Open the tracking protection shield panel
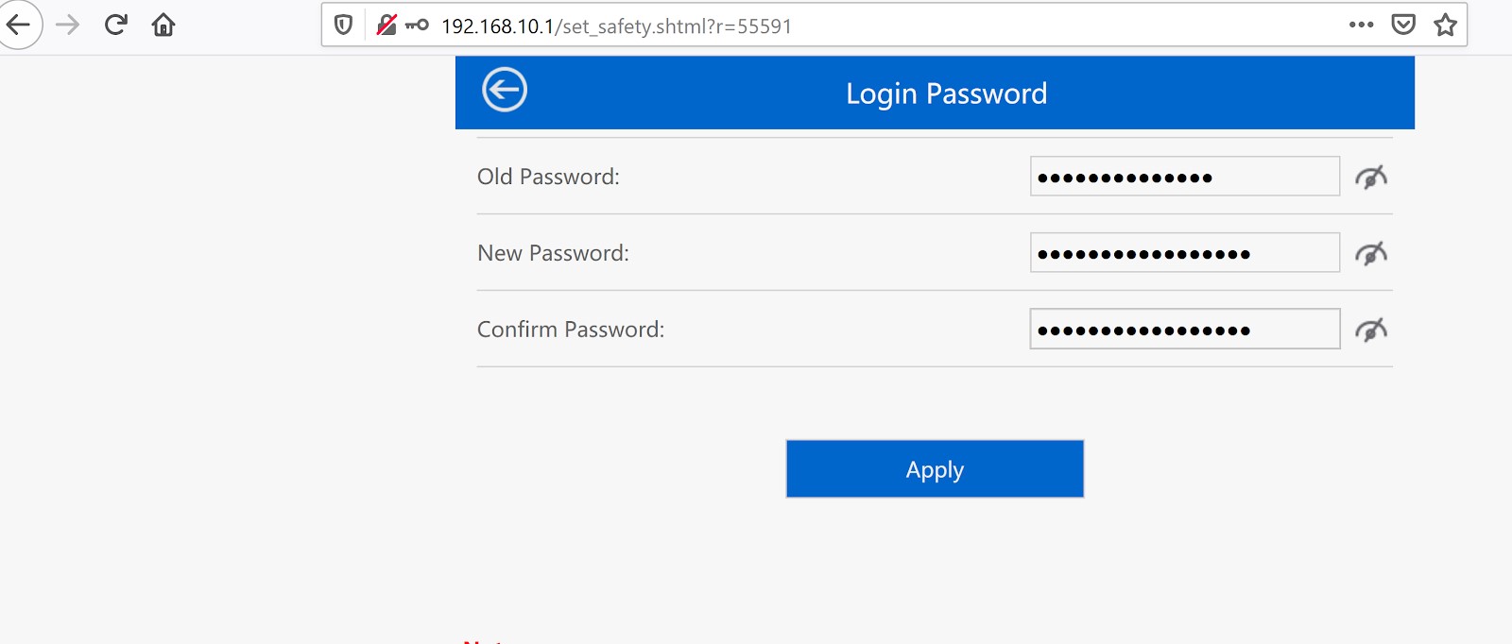1512x644 pixels. click(343, 25)
